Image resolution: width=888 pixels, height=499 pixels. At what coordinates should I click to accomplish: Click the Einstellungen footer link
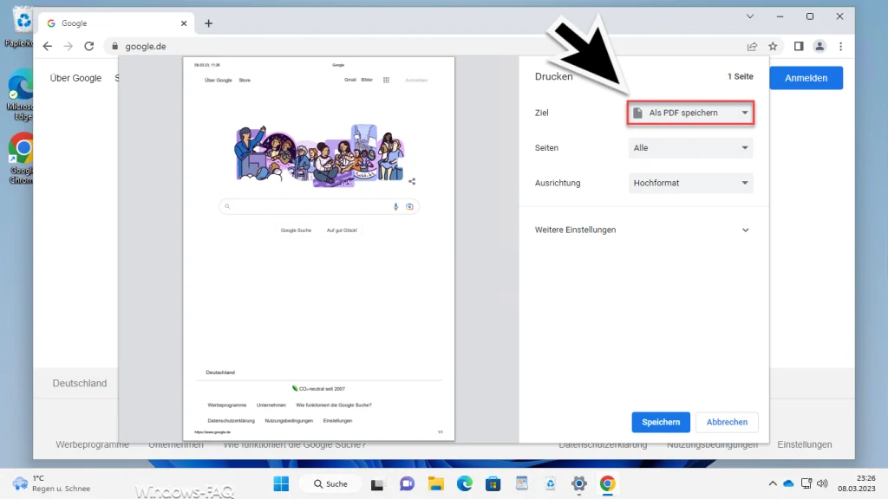coord(804,444)
